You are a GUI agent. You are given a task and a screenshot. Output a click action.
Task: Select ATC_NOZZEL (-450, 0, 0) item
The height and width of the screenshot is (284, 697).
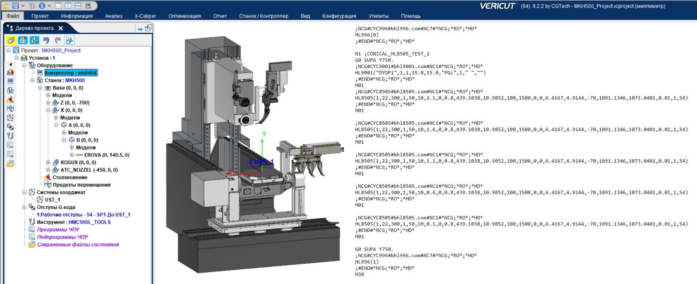(89, 170)
